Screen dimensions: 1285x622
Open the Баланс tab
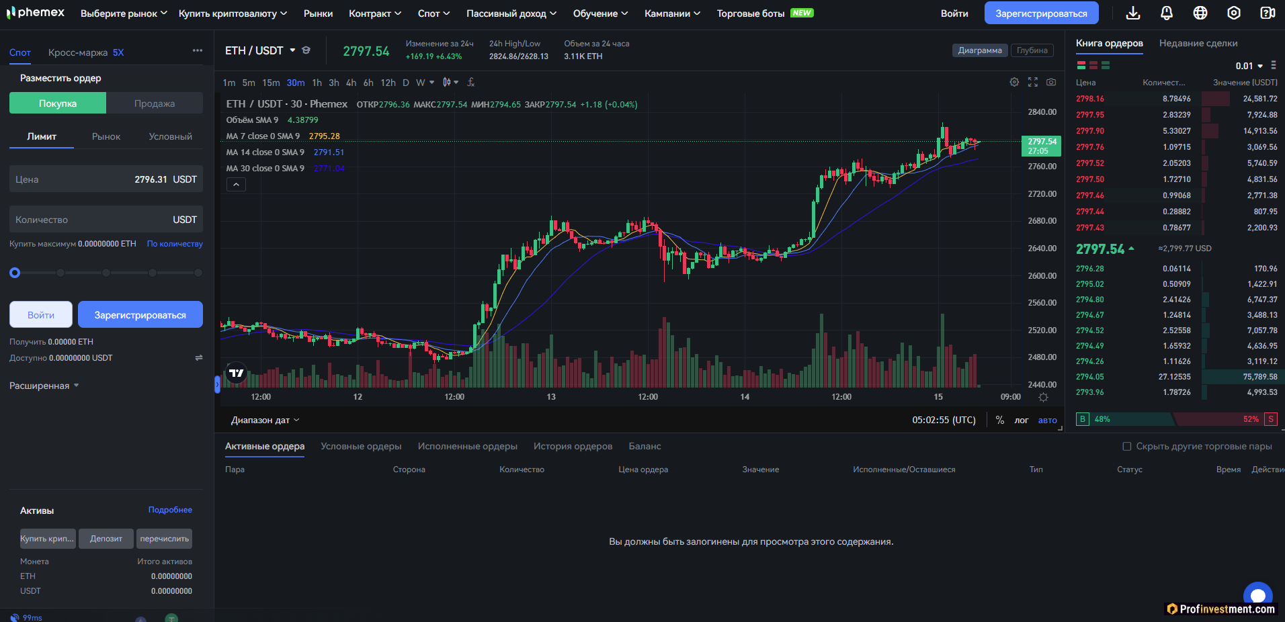click(645, 446)
